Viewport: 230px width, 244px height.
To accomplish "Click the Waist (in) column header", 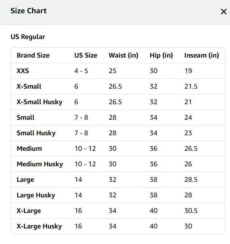I will (x=124, y=55).
